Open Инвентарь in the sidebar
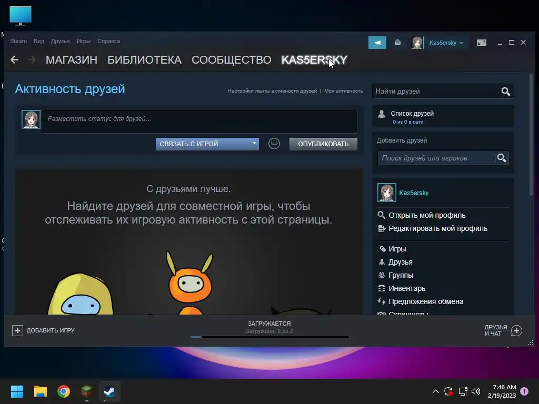The image size is (539, 404). point(407,288)
